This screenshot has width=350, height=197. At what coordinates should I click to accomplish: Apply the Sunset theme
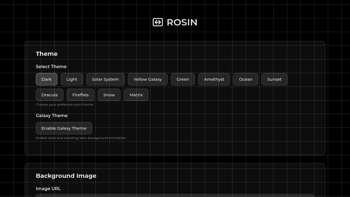click(x=274, y=79)
